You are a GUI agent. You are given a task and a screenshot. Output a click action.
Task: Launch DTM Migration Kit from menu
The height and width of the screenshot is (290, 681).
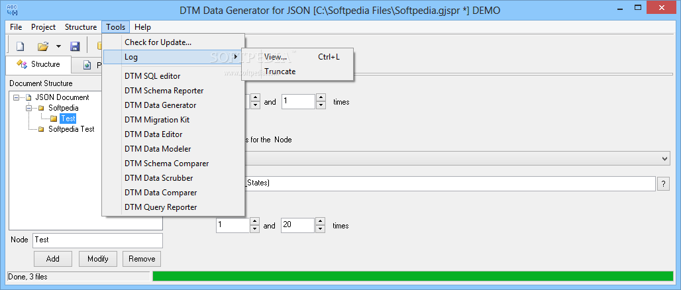click(x=173, y=120)
